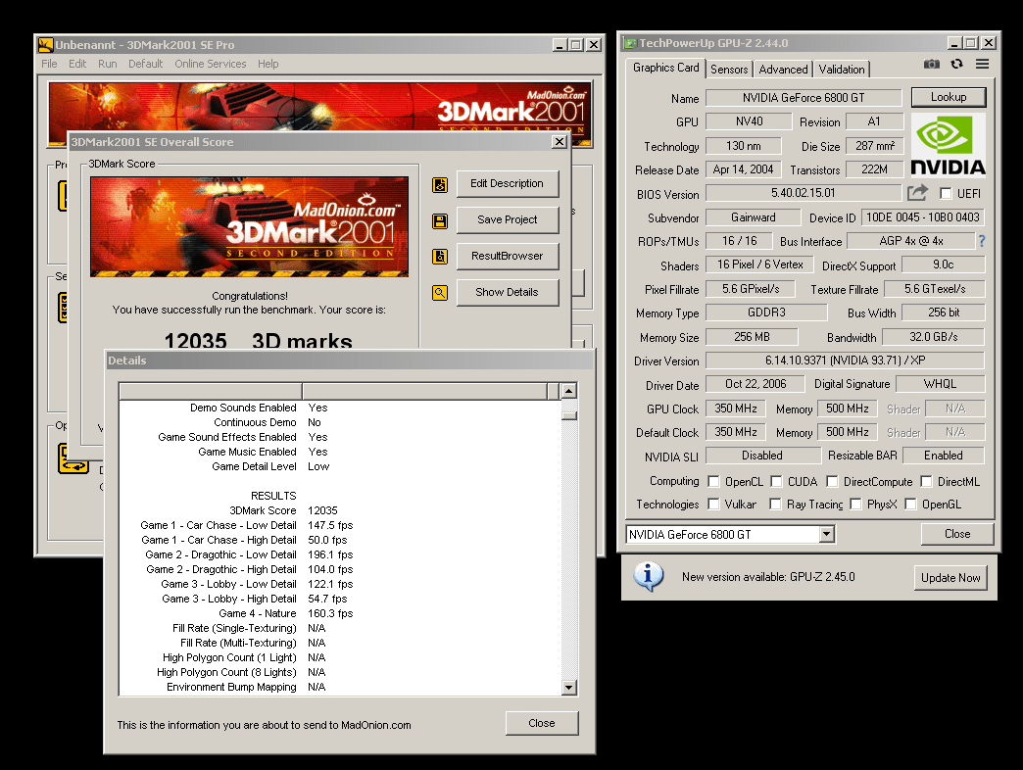Click the GPU Name field in GPU-Z

804,98
